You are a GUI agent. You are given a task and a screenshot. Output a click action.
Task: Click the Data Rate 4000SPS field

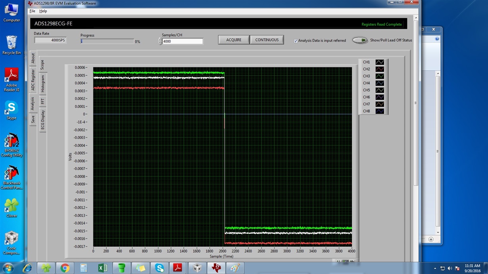point(50,40)
